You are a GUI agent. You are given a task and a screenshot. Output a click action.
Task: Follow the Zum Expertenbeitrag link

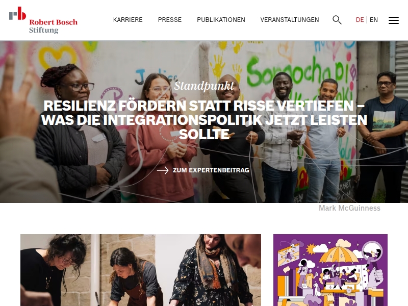point(211,170)
